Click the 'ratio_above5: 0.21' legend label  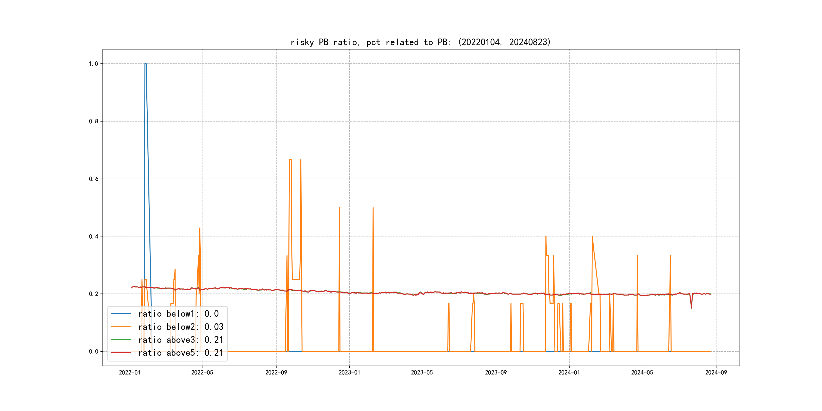pyautogui.click(x=180, y=353)
